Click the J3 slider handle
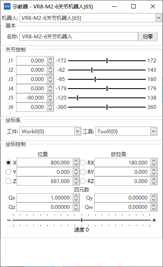This screenshot has width=163, height=267. 95,79
